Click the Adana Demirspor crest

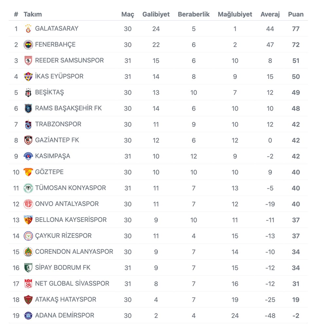tap(28, 316)
